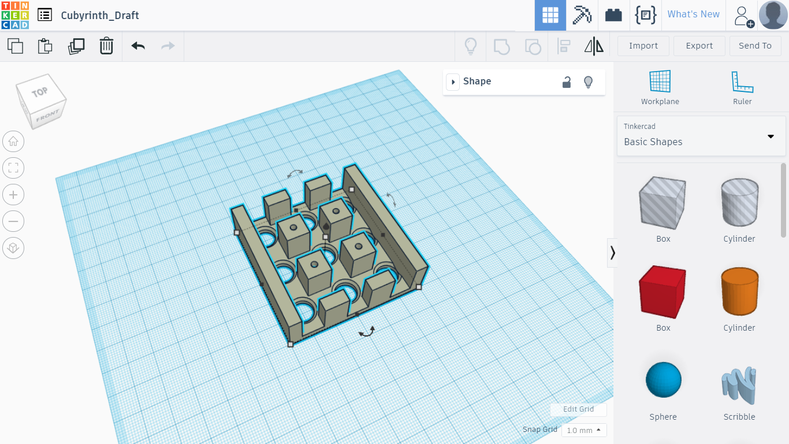Delete selection with trash icon
The width and height of the screenshot is (789, 444).
coord(106,46)
